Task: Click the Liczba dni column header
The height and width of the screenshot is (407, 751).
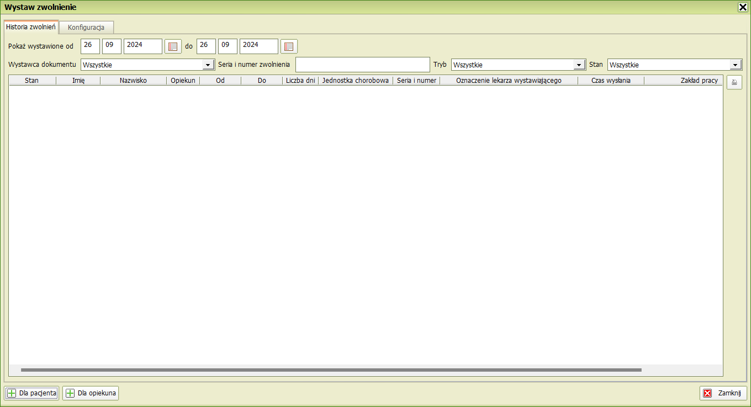Action: point(300,81)
